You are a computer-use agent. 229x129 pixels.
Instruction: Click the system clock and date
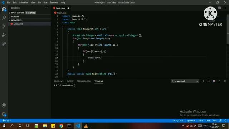click(x=214, y=126)
